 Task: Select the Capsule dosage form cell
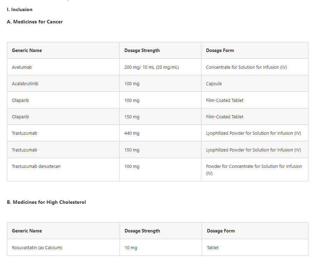214,84
